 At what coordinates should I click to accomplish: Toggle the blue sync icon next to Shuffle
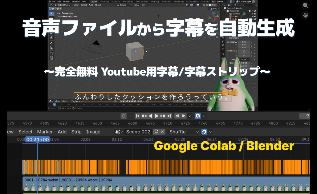204,132
